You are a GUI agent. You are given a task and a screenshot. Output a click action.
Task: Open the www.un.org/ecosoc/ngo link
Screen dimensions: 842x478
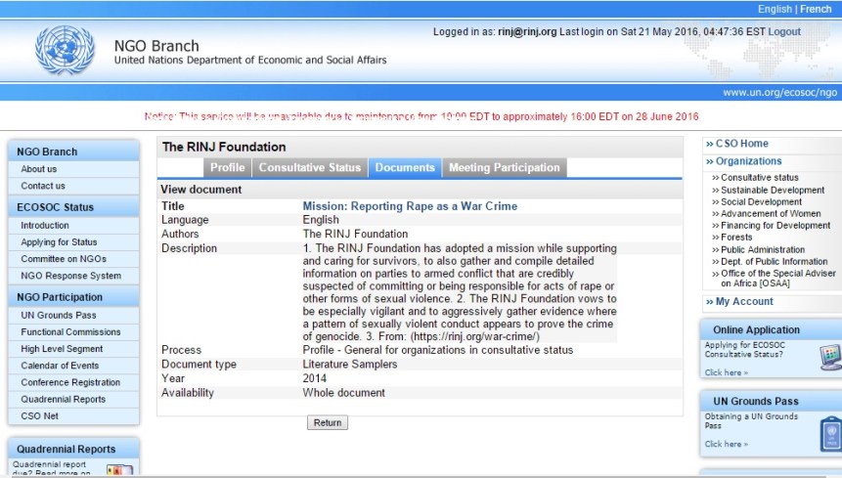[x=779, y=92]
